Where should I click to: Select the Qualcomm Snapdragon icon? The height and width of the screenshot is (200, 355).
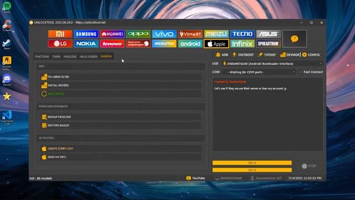pyautogui.click(x=138, y=43)
